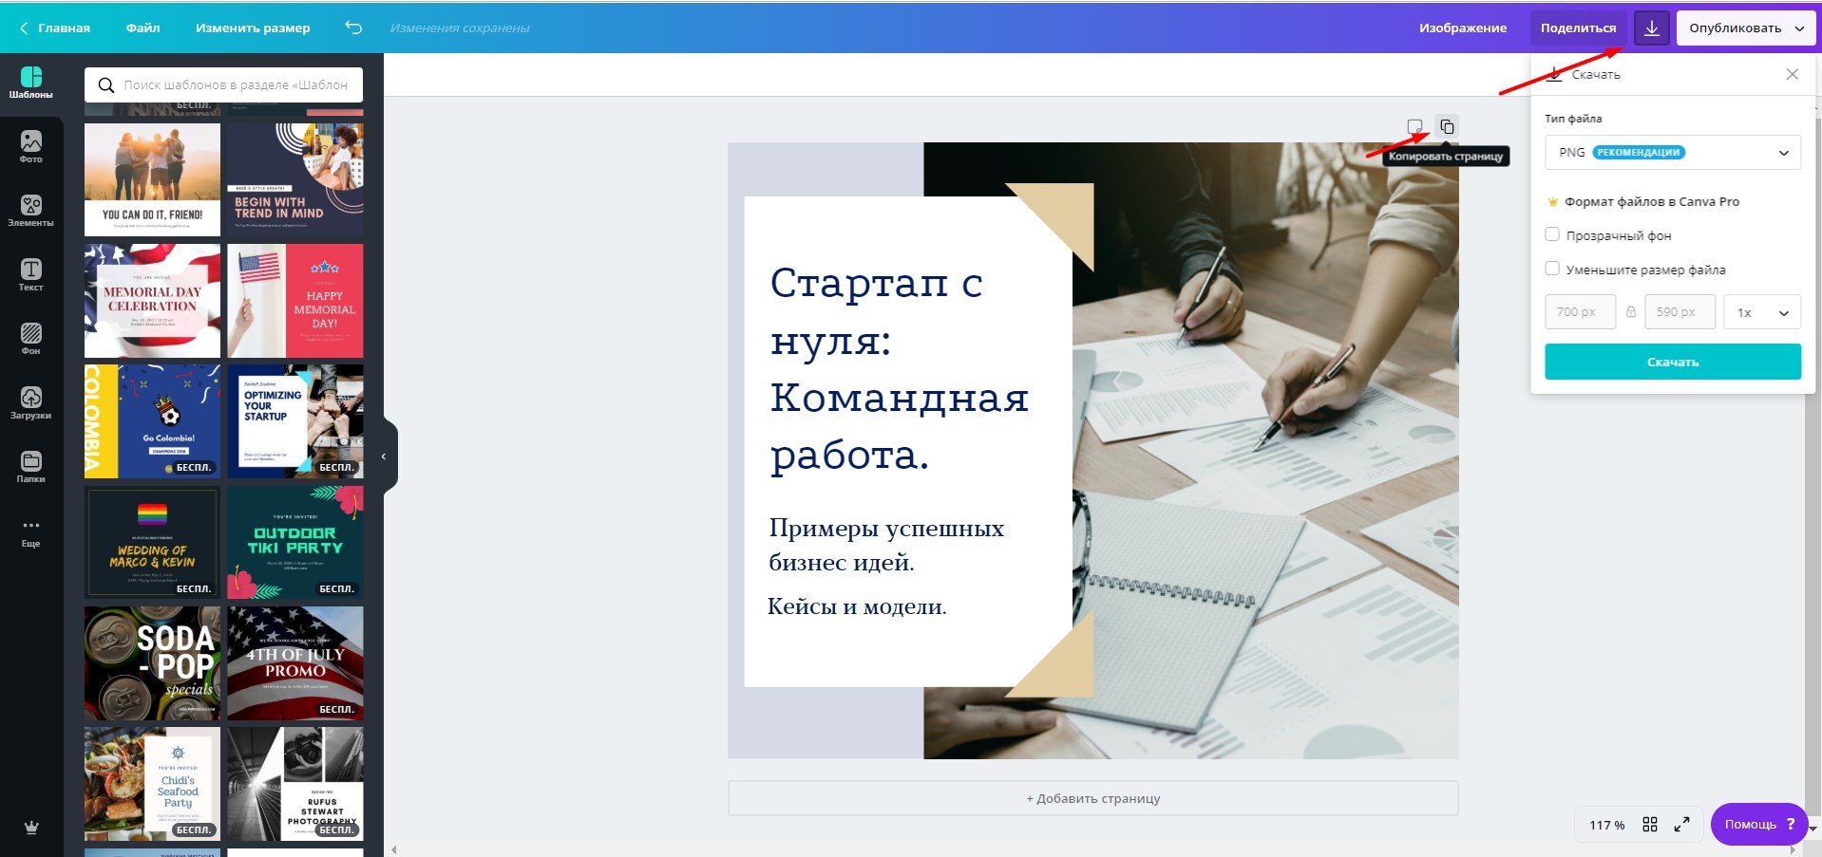This screenshot has width=1822, height=857.
Task: Select the Go Colombia template
Action: tap(152, 421)
